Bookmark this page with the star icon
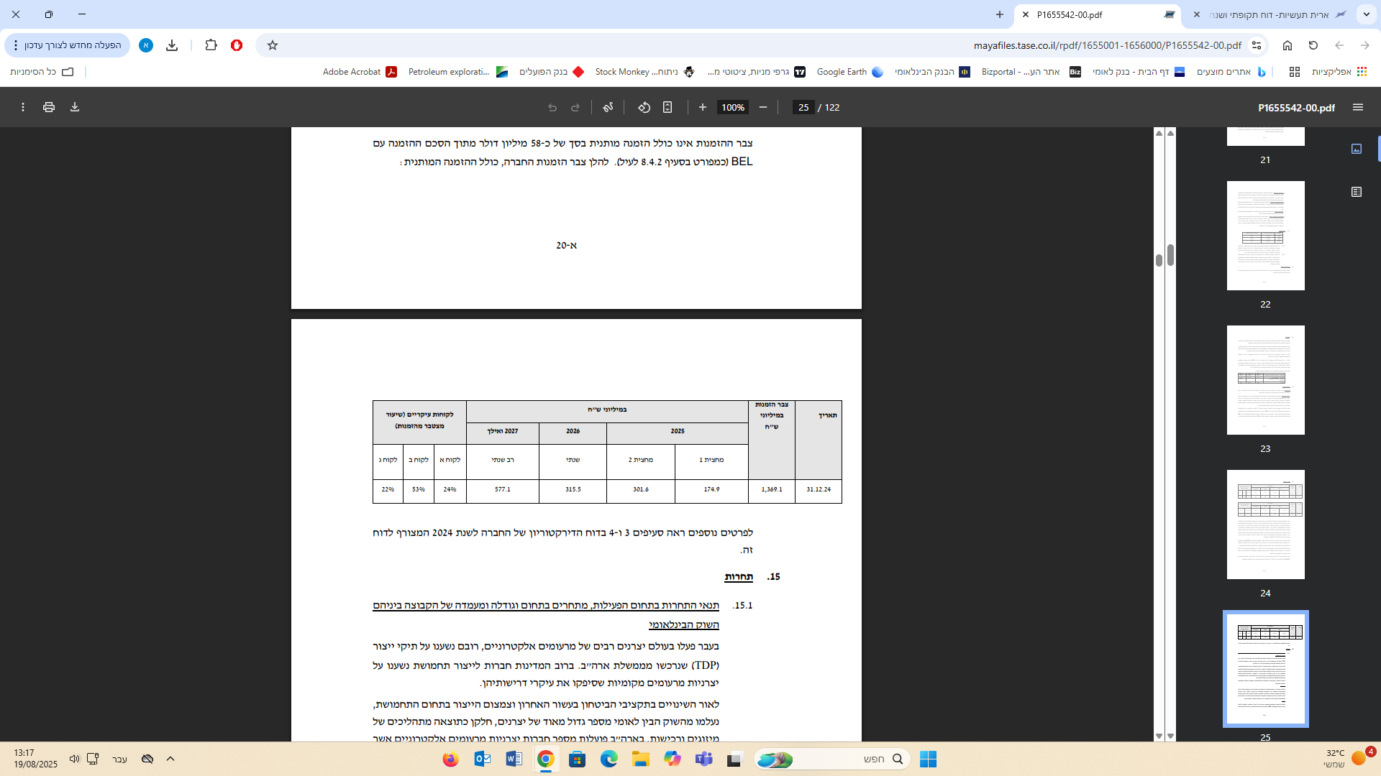This screenshot has width=1381, height=776. (x=273, y=45)
